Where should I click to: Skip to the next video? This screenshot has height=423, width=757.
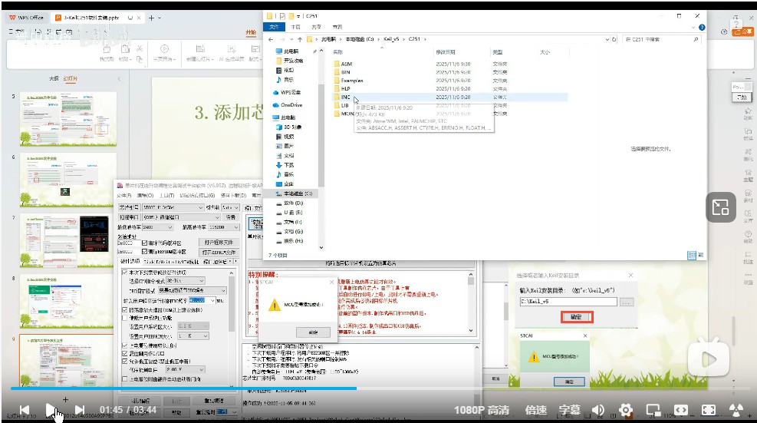pyautogui.click(x=79, y=410)
